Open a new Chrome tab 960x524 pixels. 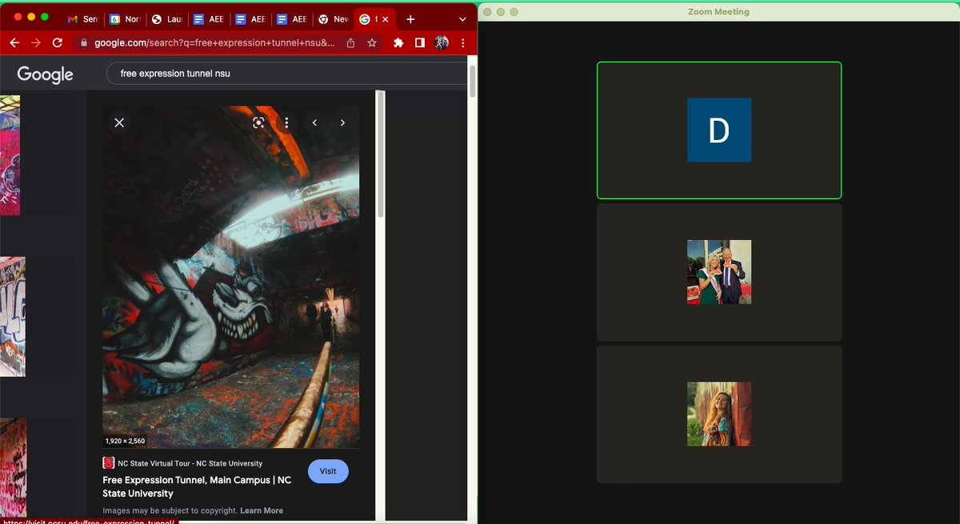click(x=410, y=19)
